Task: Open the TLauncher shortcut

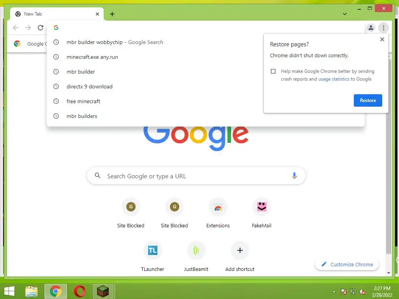Action: pyautogui.click(x=153, y=257)
